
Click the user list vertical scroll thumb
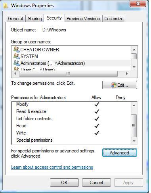134,56
